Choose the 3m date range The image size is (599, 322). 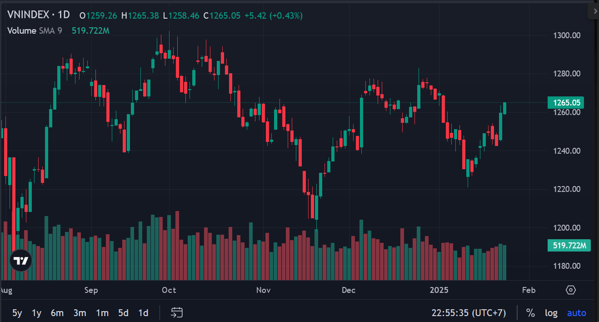coord(80,313)
